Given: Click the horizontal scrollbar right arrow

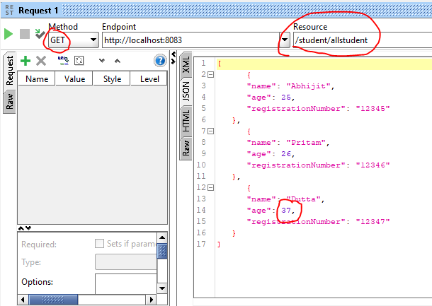Looking at the screenshot, I should tap(151, 300).
